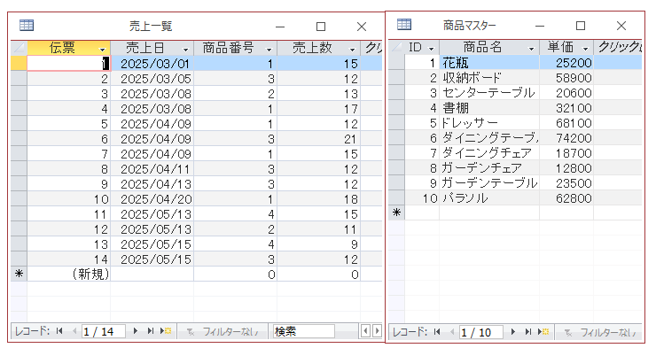This screenshot has width=656, height=348.
Task: Click the 検索 search box in 売上一覧
Action: pos(304,331)
